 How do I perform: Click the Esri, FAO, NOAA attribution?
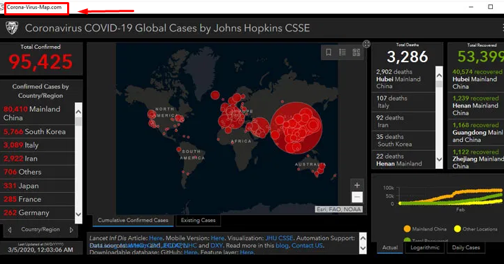(339, 210)
